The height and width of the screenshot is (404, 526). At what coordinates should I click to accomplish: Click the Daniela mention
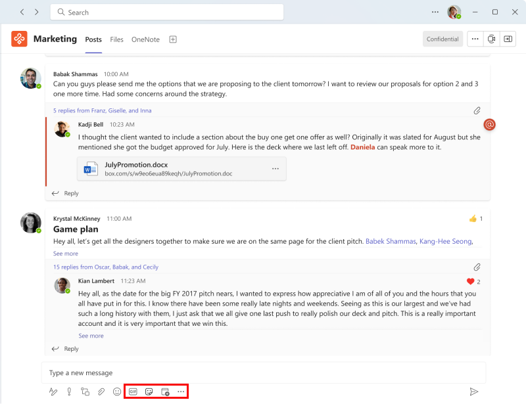[x=363, y=147]
